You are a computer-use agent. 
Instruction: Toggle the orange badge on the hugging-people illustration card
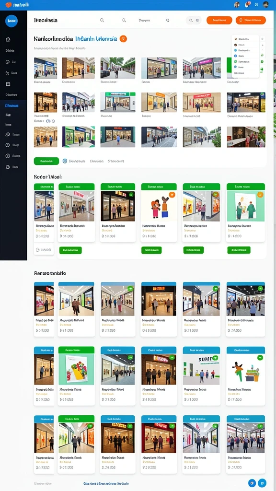click(172, 195)
